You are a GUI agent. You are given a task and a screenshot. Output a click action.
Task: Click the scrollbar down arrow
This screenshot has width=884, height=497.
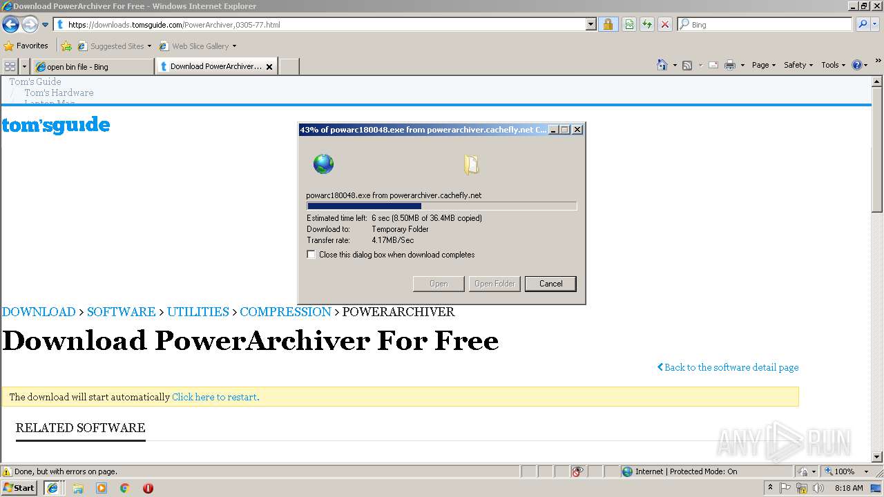(877, 456)
